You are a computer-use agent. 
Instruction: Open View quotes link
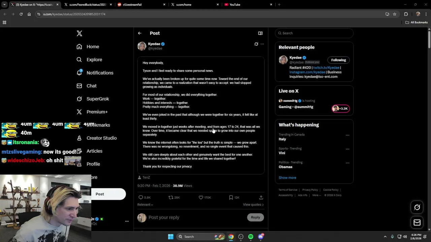253,205
